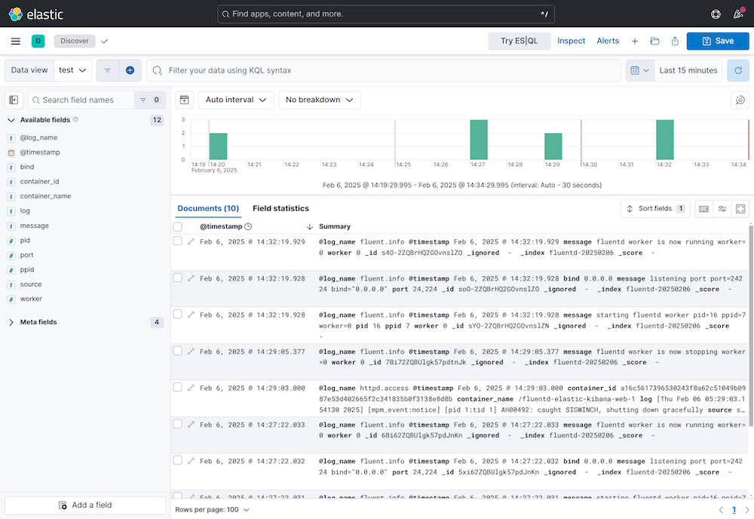Open the newsfeed notifications icon
This screenshot has width=754, height=519.
point(739,14)
